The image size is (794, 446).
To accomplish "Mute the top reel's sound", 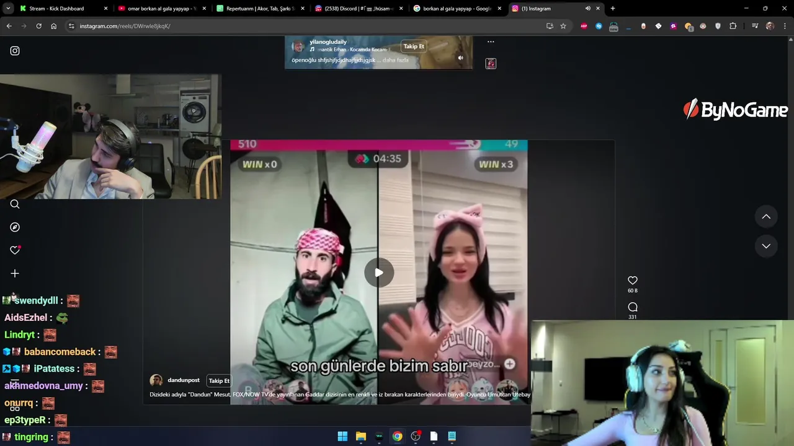I will (x=460, y=58).
